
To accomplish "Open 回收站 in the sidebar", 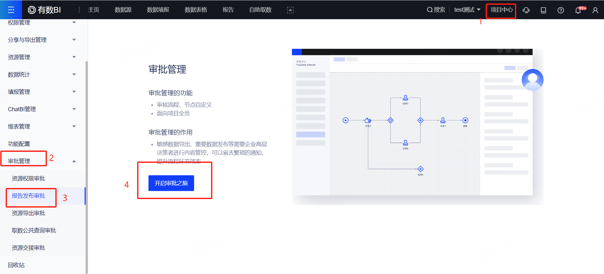I will tap(16, 265).
